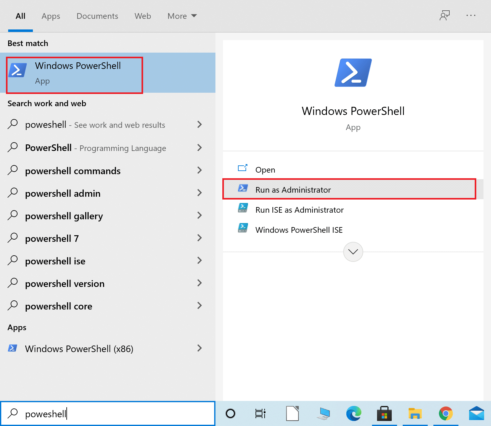Click magnifier icon beside powershell core
This screenshot has height=426, width=491.
[x=13, y=305]
